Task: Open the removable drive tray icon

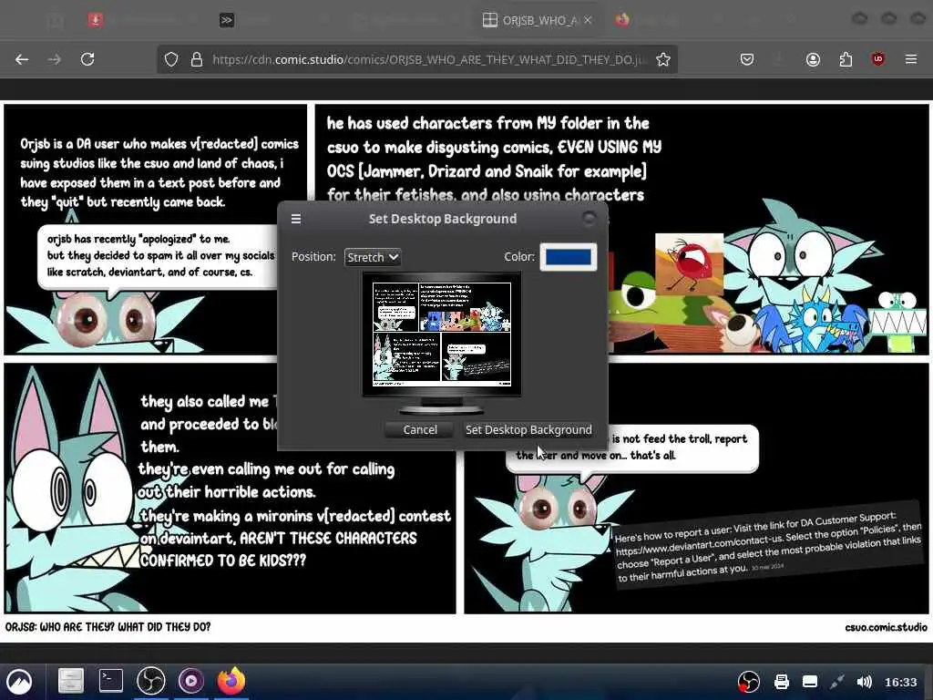Action: coord(810,682)
